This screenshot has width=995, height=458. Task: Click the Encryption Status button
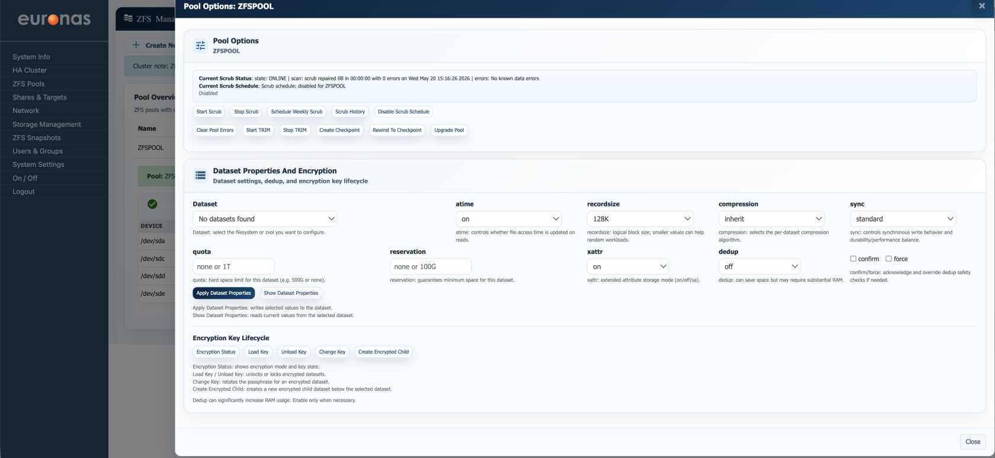click(x=216, y=352)
